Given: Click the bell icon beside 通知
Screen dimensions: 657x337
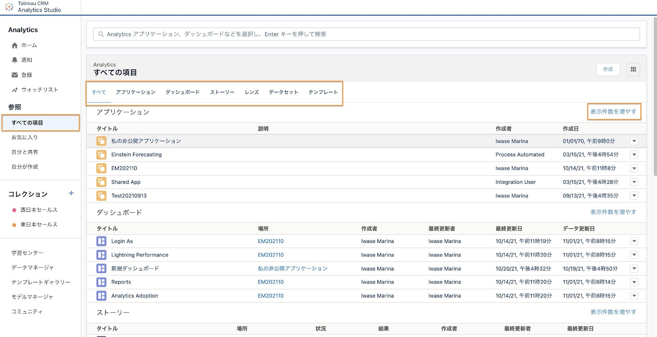Looking at the screenshot, I should click(15, 60).
